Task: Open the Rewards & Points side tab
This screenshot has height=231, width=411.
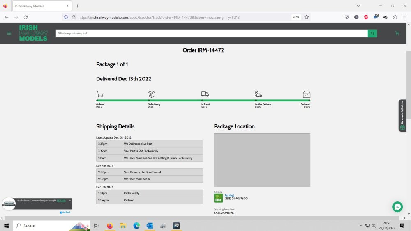Action: point(402,115)
